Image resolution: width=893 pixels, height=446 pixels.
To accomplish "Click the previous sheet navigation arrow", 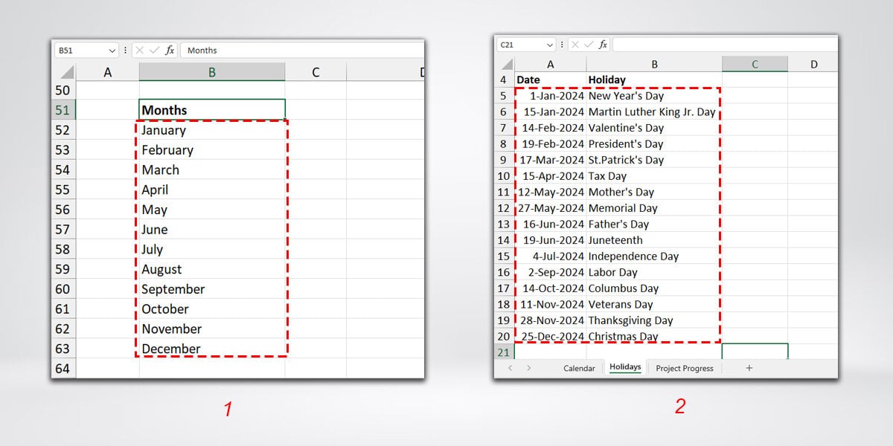I will pyautogui.click(x=510, y=368).
